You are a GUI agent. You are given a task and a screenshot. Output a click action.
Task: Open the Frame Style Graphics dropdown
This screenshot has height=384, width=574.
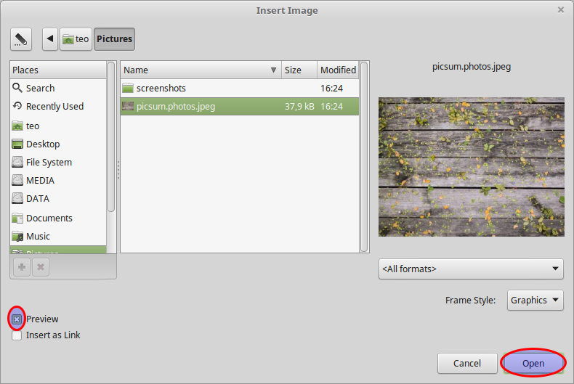[x=535, y=300]
